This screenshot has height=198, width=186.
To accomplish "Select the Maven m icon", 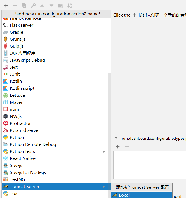I will coord(6,102).
